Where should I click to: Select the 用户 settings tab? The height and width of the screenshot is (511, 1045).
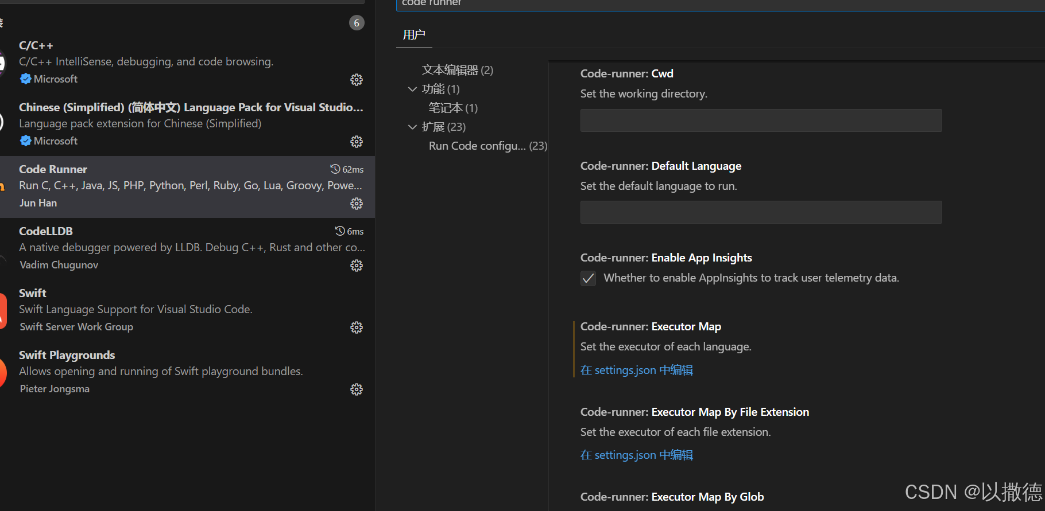(x=414, y=35)
